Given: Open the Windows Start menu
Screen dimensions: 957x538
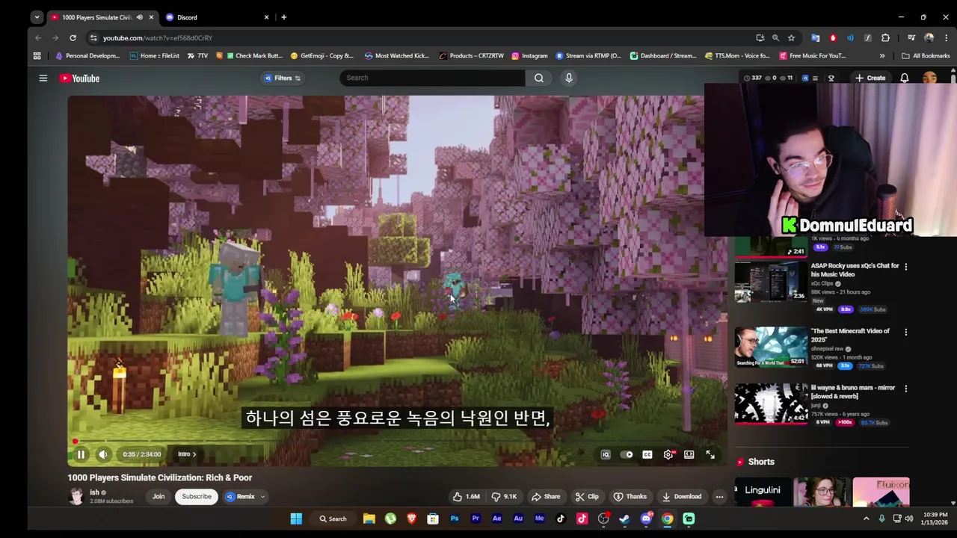Looking at the screenshot, I should 296,519.
